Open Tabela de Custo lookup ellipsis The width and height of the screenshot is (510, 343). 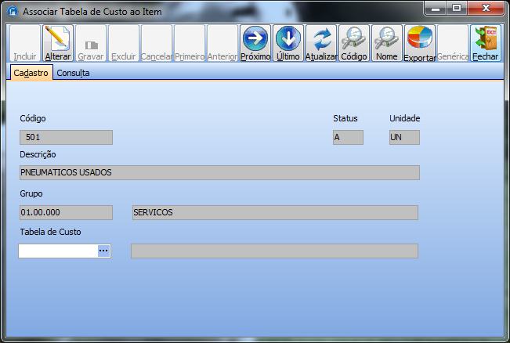tap(103, 251)
